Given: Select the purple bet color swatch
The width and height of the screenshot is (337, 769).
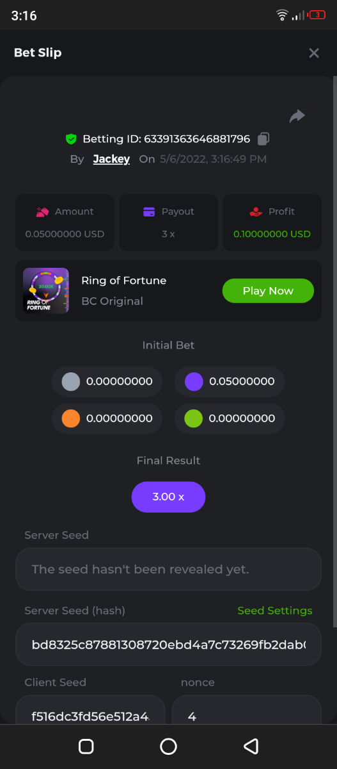Looking at the screenshot, I should (194, 382).
